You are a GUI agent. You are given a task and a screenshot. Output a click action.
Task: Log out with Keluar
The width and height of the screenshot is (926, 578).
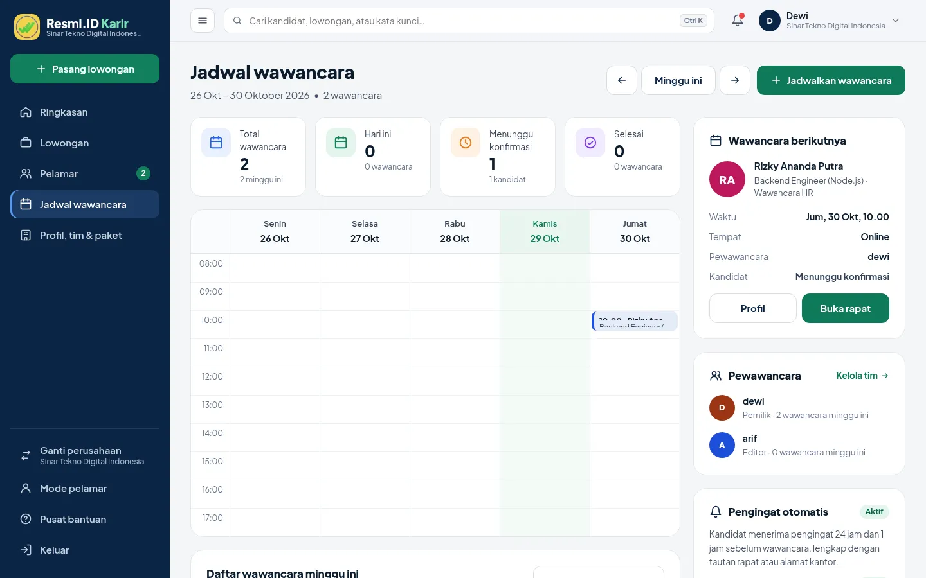pyautogui.click(x=85, y=550)
